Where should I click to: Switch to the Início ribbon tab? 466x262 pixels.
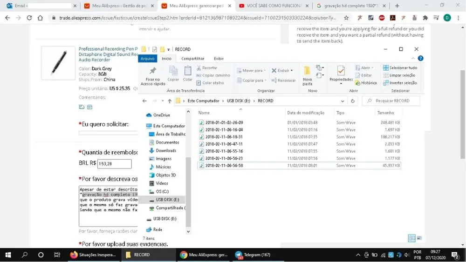coord(166,59)
